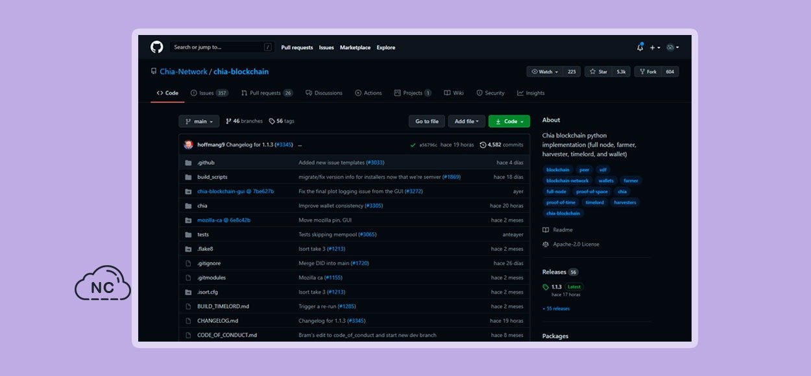Select the timelord topic tag
Image resolution: width=811 pixels, height=376 pixels.
click(x=595, y=202)
